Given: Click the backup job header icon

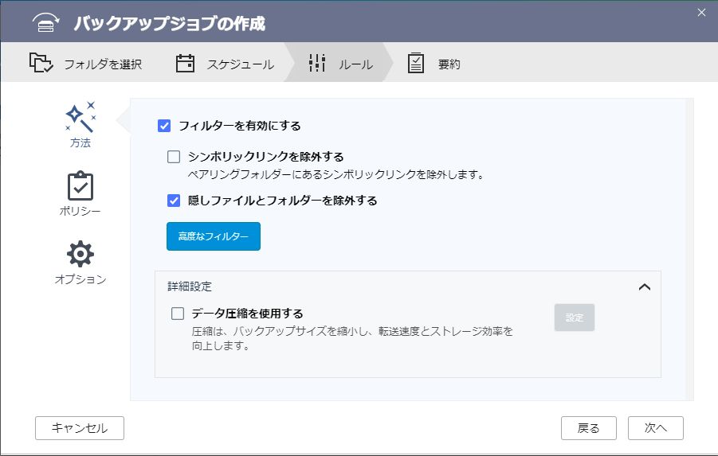Looking at the screenshot, I should click(x=45, y=22).
